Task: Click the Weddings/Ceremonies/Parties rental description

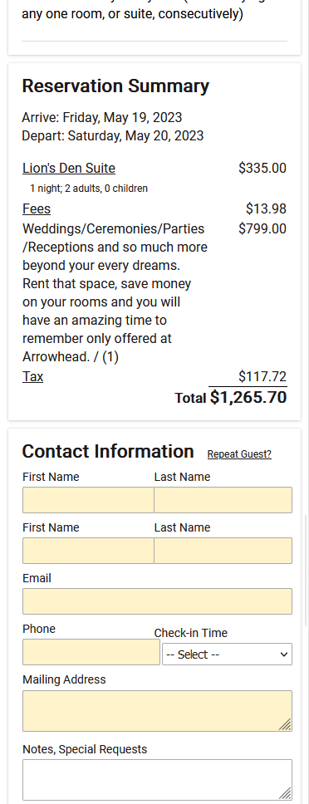Action: [115, 293]
